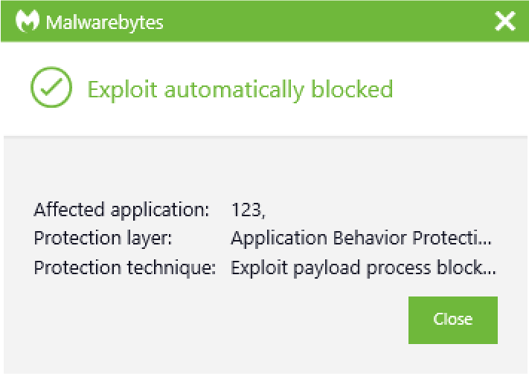Click blank white space left of checkmark icon
529x376 pixels.
[15, 89]
